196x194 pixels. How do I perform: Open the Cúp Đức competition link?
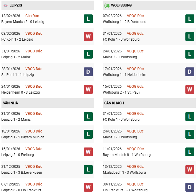tap(32, 16)
